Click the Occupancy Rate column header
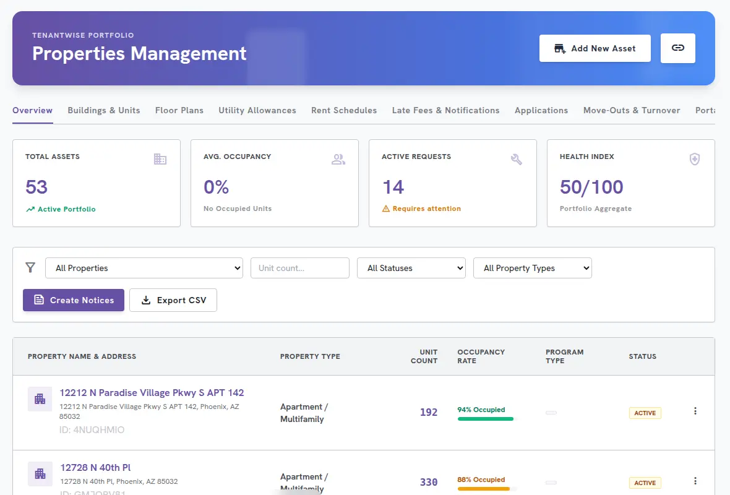 click(481, 356)
